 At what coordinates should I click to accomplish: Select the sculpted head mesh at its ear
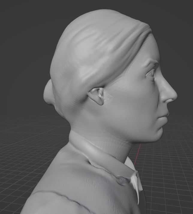point(97,96)
